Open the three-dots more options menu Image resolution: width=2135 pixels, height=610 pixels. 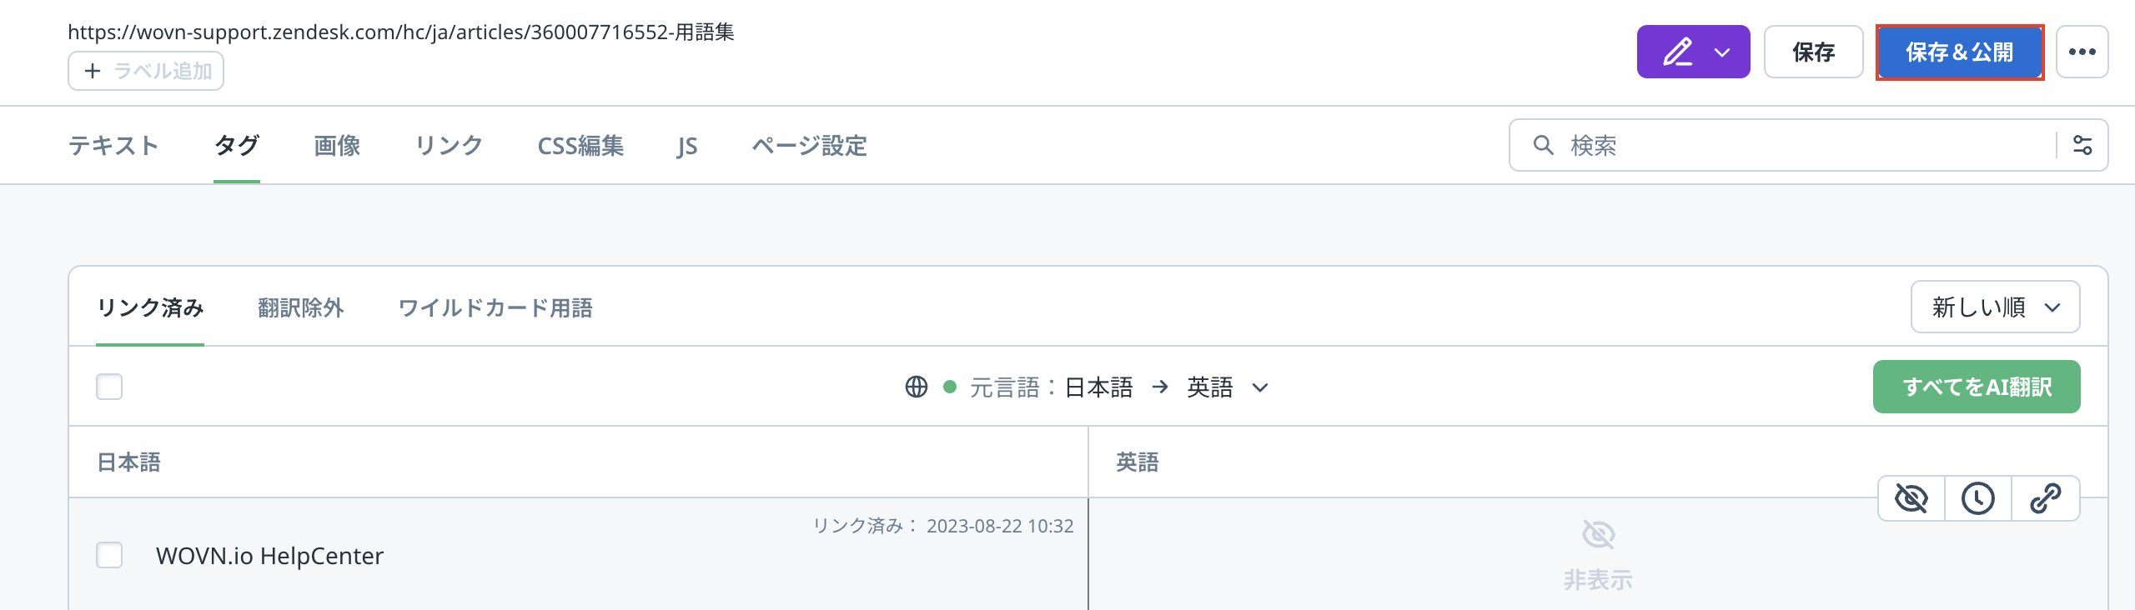(x=2082, y=52)
